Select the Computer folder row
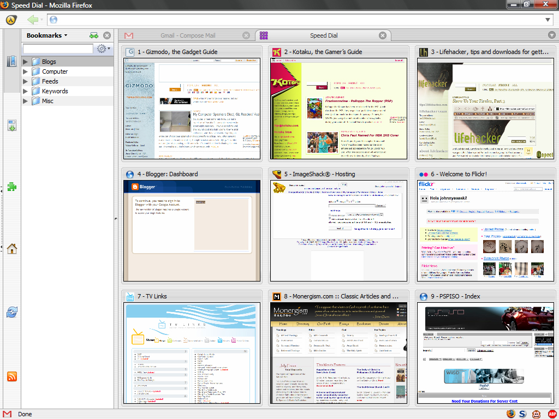Viewport: 559px width, 419px height. point(67,71)
